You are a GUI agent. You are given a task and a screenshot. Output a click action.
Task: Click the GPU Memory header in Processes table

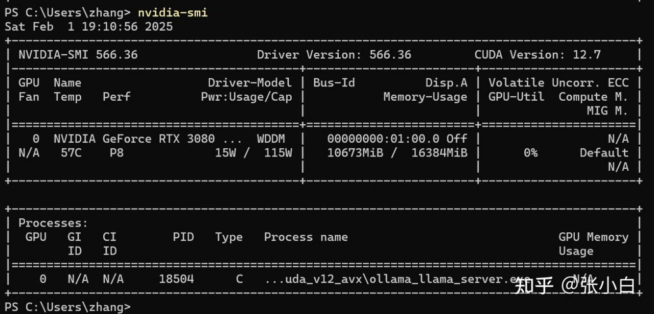[x=594, y=237]
